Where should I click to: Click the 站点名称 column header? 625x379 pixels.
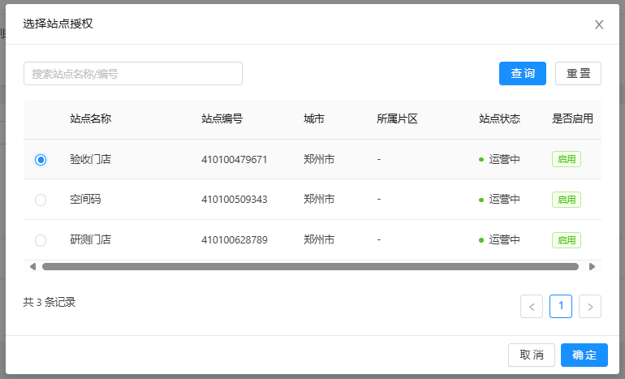pos(90,118)
